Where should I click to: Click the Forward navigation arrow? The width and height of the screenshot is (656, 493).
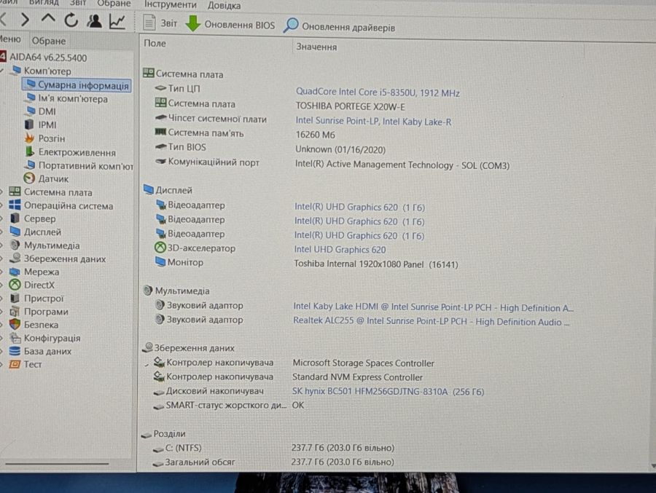25,19
